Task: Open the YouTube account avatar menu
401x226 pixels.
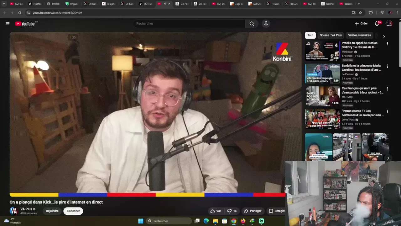Action: [x=389, y=24]
